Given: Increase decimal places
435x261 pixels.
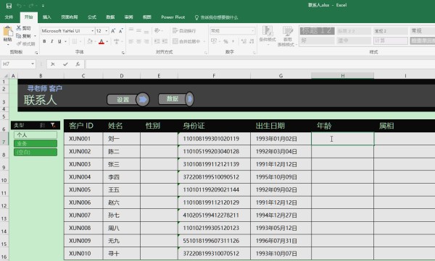Looking at the screenshot, I should coord(244,41).
